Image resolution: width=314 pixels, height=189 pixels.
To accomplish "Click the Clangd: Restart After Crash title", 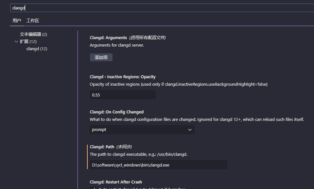I will click(116, 182).
